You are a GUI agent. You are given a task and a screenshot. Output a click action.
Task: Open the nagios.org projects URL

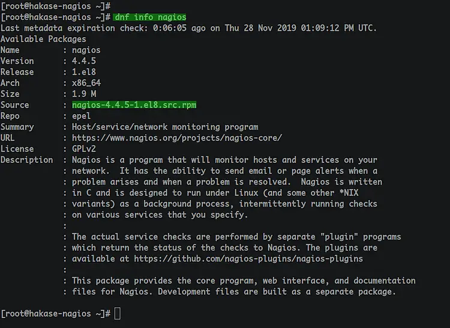pyautogui.click(x=177, y=138)
